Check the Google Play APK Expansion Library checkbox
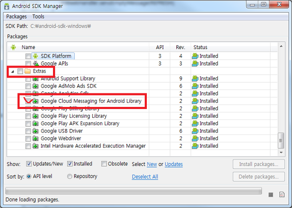The width and height of the screenshot is (292, 208). pyautogui.click(x=28, y=123)
